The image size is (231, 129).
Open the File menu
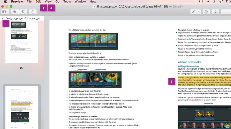coord(29,2)
